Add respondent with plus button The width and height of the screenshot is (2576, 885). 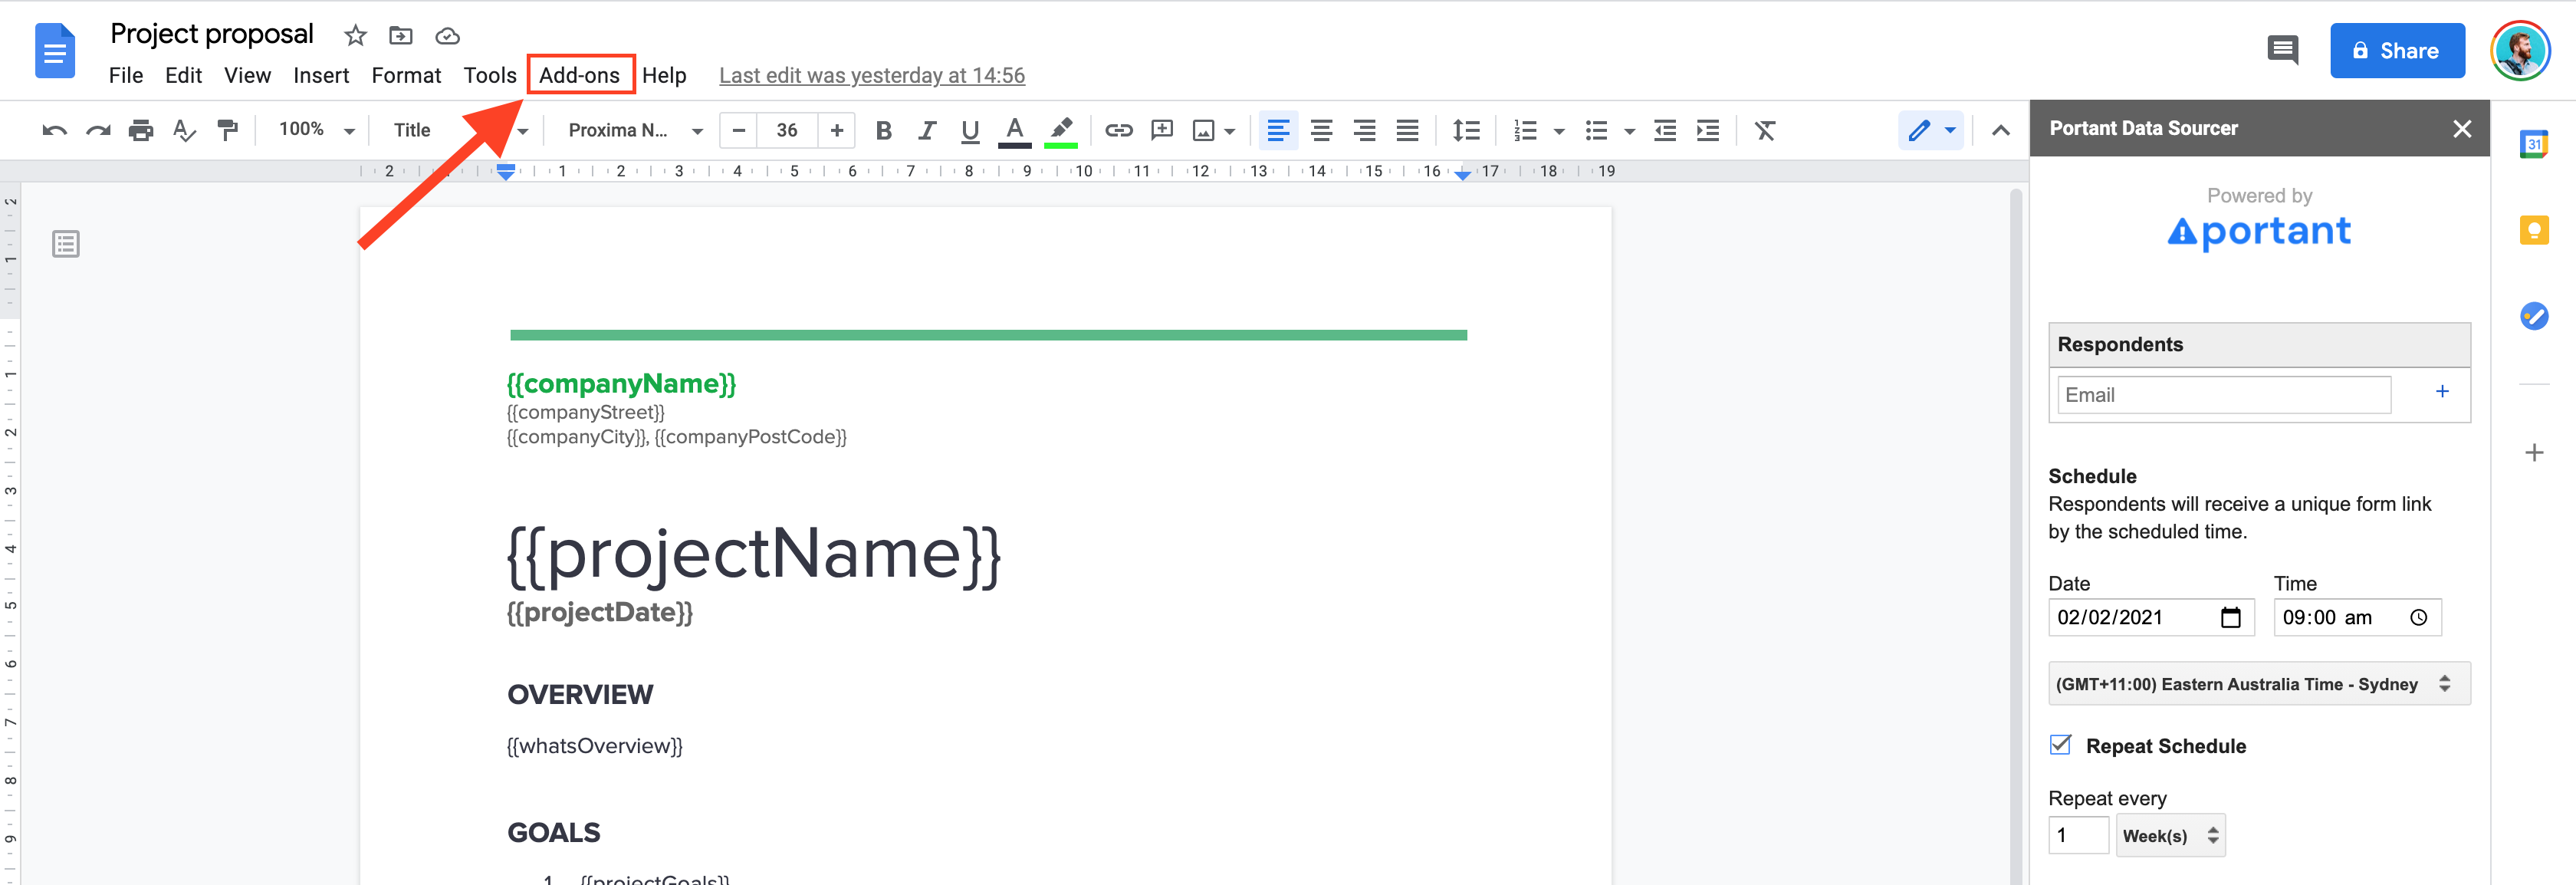[2442, 392]
